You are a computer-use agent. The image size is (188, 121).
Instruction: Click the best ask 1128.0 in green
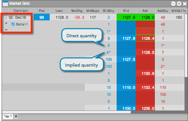pyautogui.click(x=145, y=18)
